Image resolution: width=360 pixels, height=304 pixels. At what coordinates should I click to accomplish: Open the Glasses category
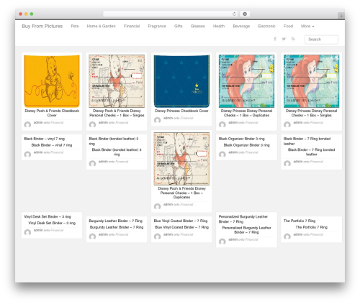coord(198,26)
